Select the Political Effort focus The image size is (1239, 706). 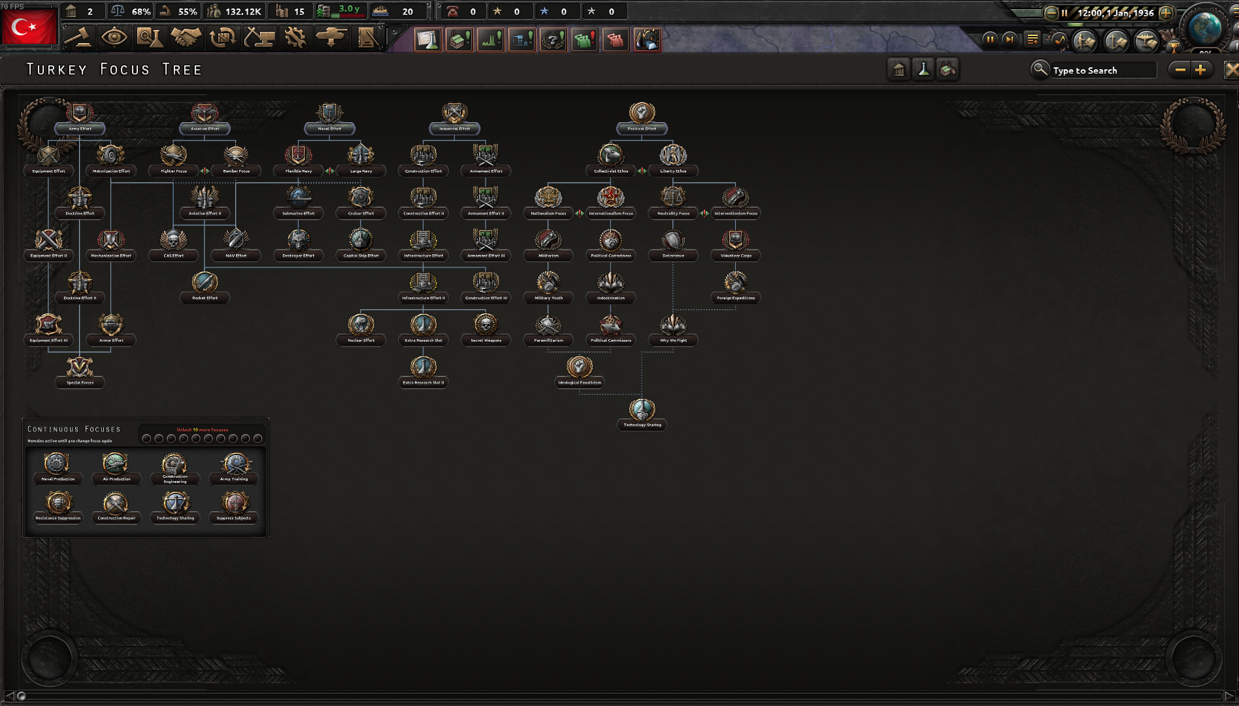[x=642, y=118]
